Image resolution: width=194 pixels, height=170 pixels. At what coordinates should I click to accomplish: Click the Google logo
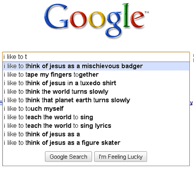[96, 20]
